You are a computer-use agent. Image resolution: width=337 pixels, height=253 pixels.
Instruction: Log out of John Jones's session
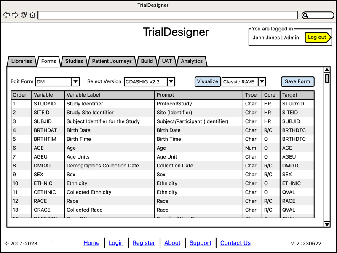318,38
